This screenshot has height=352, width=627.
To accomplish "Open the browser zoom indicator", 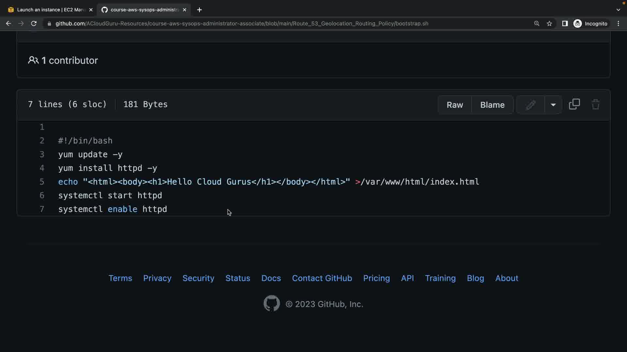I will point(537,23).
